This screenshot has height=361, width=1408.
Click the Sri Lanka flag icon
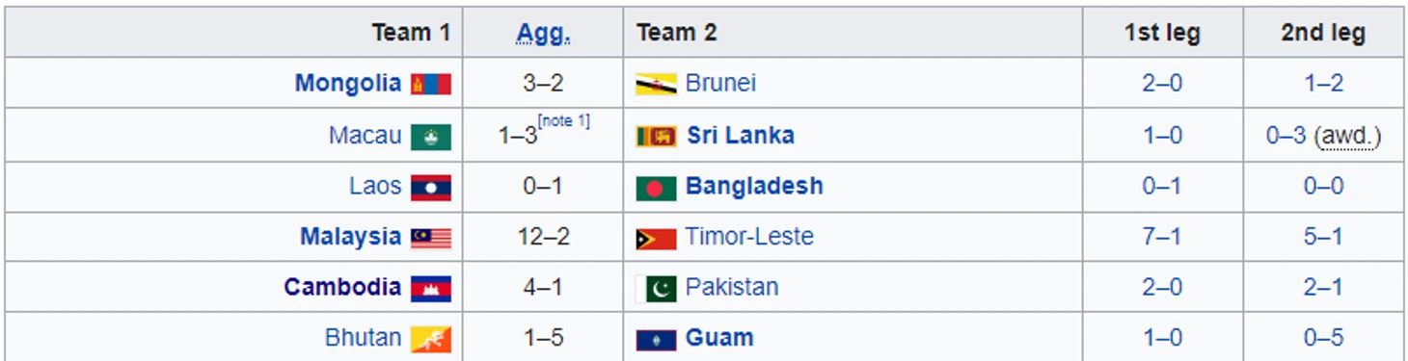(656, 137)
